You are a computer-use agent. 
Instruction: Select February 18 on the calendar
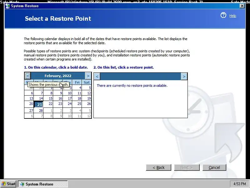coord(77,98)
